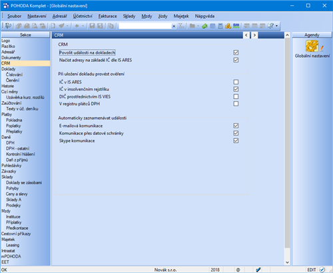Click the greyed send icon beside new record
333x273 pixels.
point(61,26)
